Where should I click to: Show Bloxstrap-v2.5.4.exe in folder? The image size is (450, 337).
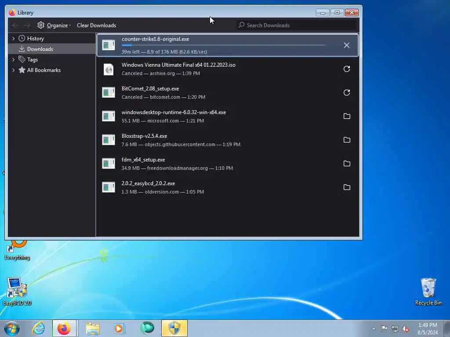point(347,140)
